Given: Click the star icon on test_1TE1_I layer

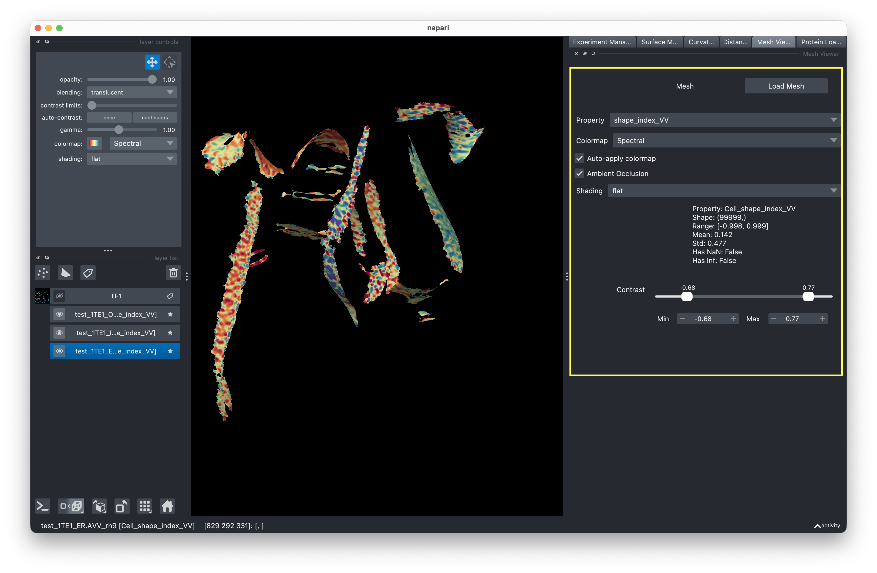Looking at the screenshot, I should click(170, 333).
